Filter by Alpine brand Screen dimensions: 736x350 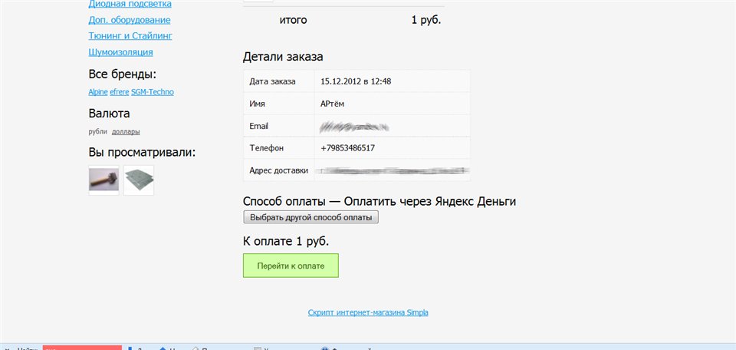(98, 92)
